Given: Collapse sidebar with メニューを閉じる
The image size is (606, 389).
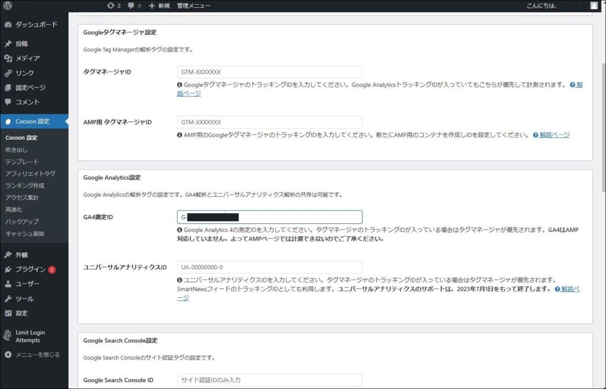Looking at the screenshot, I should coord(37,355).
